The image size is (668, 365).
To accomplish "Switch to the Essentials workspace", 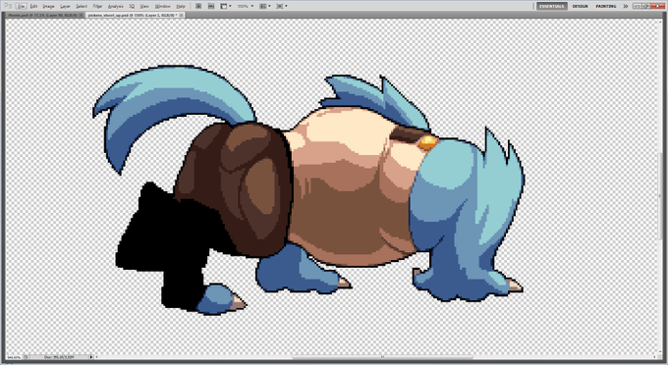I will coord(551,6).
